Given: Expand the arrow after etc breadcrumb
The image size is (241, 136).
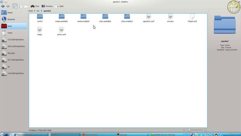Looking at the screenshot, I should click(x=41, y=11).
